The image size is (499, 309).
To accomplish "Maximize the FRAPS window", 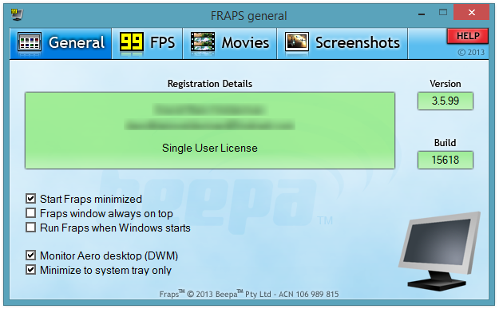I will 443,13.
